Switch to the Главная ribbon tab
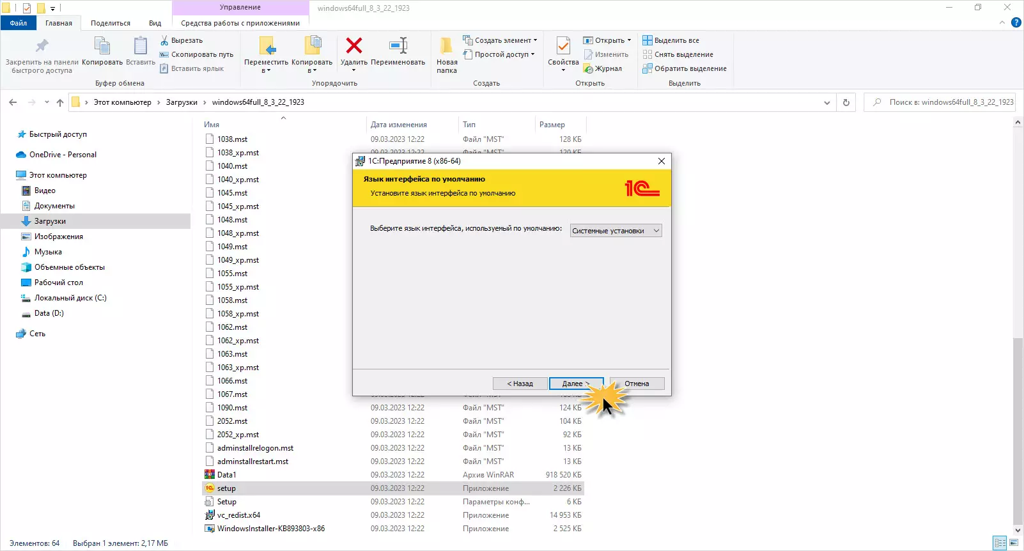 59,23
